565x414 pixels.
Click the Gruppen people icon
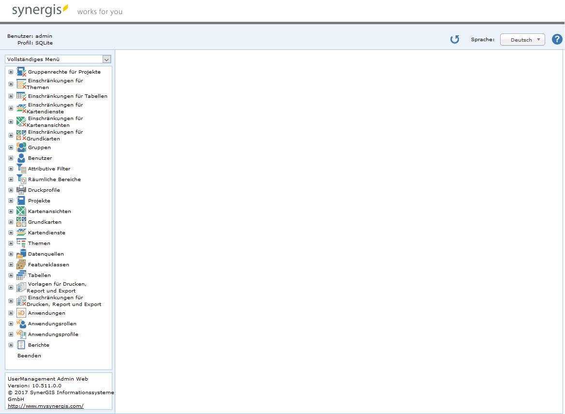pos(21,148)
